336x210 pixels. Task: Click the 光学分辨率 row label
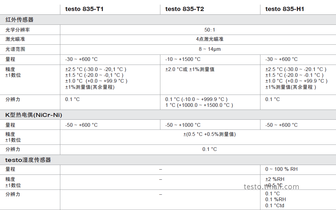[18, 30]
